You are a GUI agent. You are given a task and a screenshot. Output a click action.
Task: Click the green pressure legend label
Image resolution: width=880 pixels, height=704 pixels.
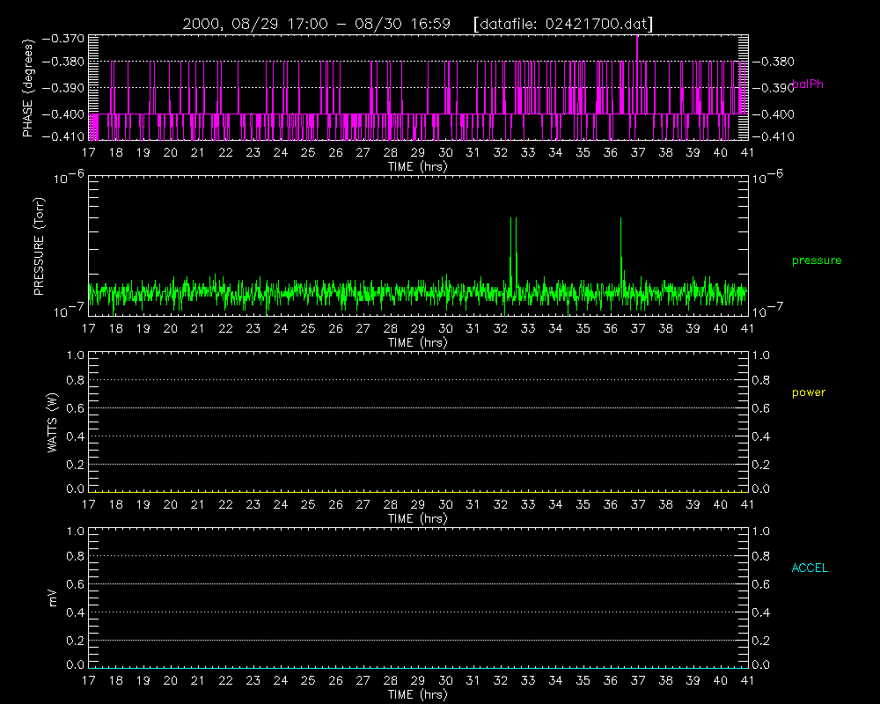(817, 260)
